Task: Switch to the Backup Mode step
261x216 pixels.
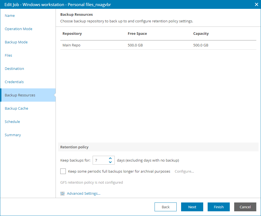Action: (16, 42)
